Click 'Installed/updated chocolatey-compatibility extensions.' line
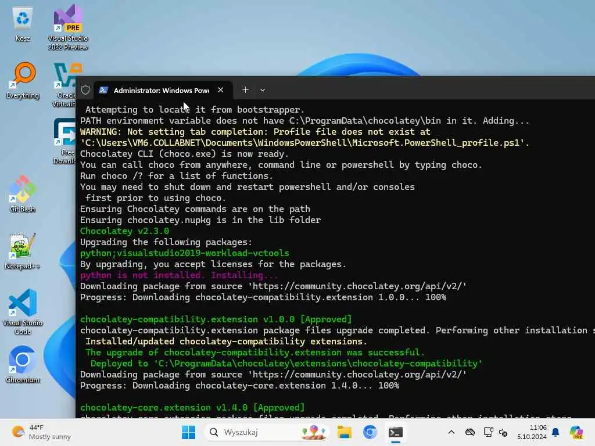This screenshot has height=446, width=595. 226,341
